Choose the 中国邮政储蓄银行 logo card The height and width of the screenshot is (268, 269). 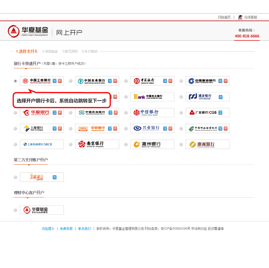tap(208, 128)
